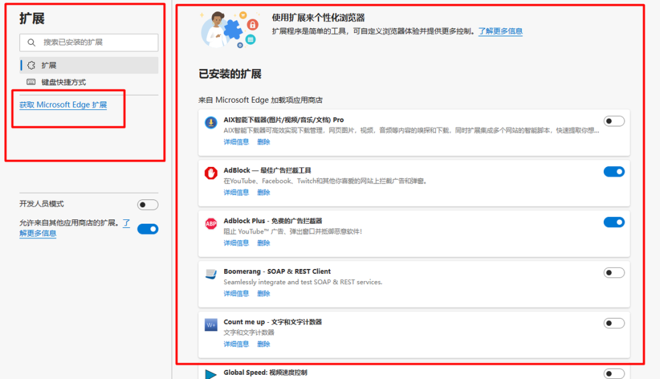Click the puzzle-piece 扩展 icon in sidebar
Screen dimensions: 660x379
coord(31,65)
